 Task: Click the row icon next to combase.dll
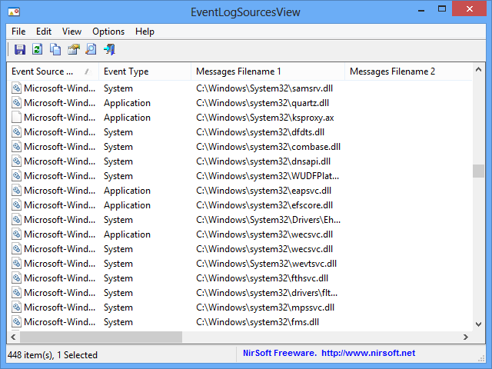(x=16, y=147)
